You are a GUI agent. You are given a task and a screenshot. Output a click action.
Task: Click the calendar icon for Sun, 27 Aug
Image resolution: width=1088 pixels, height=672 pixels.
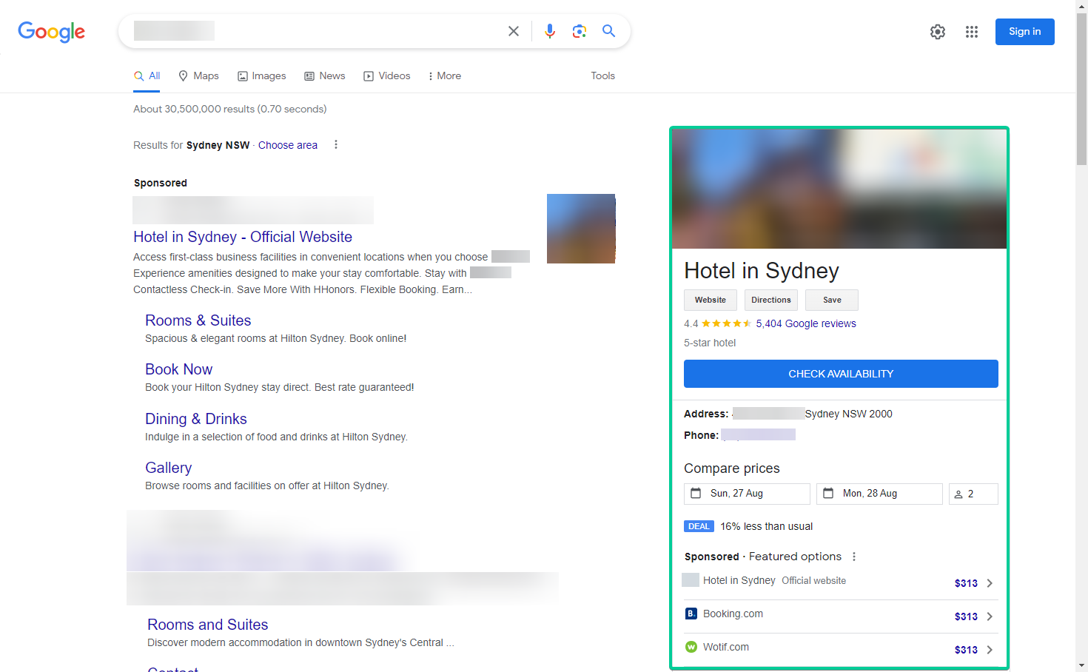[696, 493]
